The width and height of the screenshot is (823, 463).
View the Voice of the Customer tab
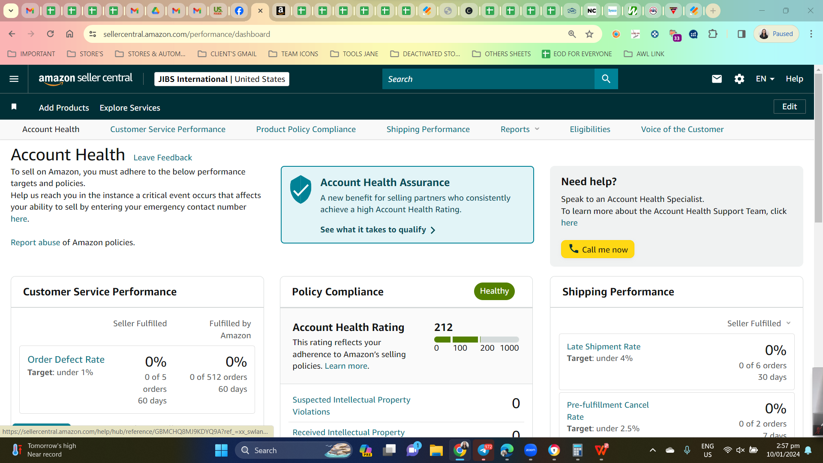(682, 129)
